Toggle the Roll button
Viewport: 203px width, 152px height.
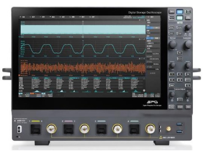click(x=180, y=53)
